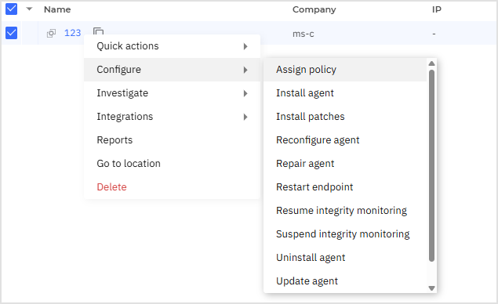
Task: Choose Resume integrity monitoring
Action: (345, 211)
